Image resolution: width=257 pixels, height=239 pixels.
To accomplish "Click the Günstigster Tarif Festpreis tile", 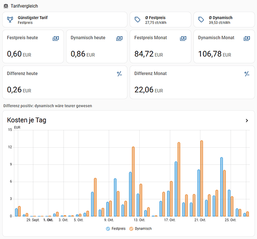I will pos(65,20).
